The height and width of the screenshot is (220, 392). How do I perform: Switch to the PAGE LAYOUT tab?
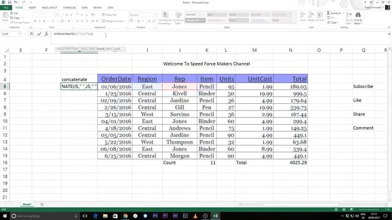[49, 7]
